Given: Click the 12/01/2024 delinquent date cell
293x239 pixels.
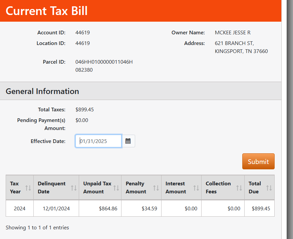Looking at the screenshot, I should pyautogui.click(x=56, y=209).
